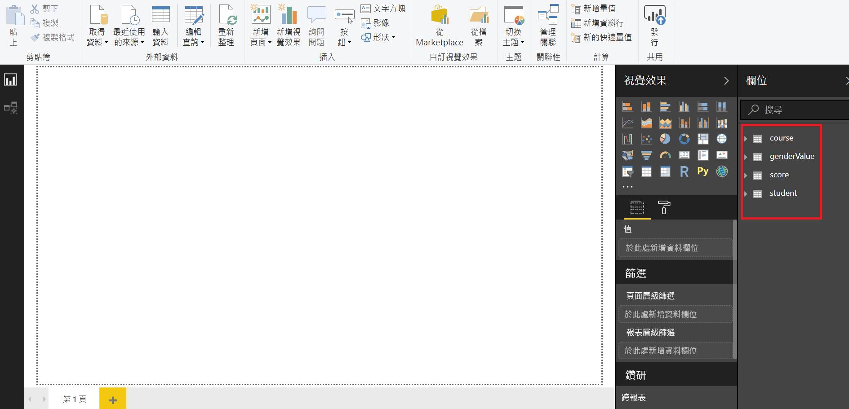
Task: Select the funnel chart visual
Action: [646, 155]
